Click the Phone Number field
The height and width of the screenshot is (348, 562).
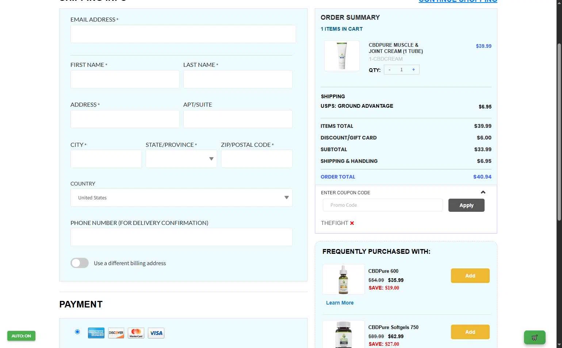coord(181,237)
